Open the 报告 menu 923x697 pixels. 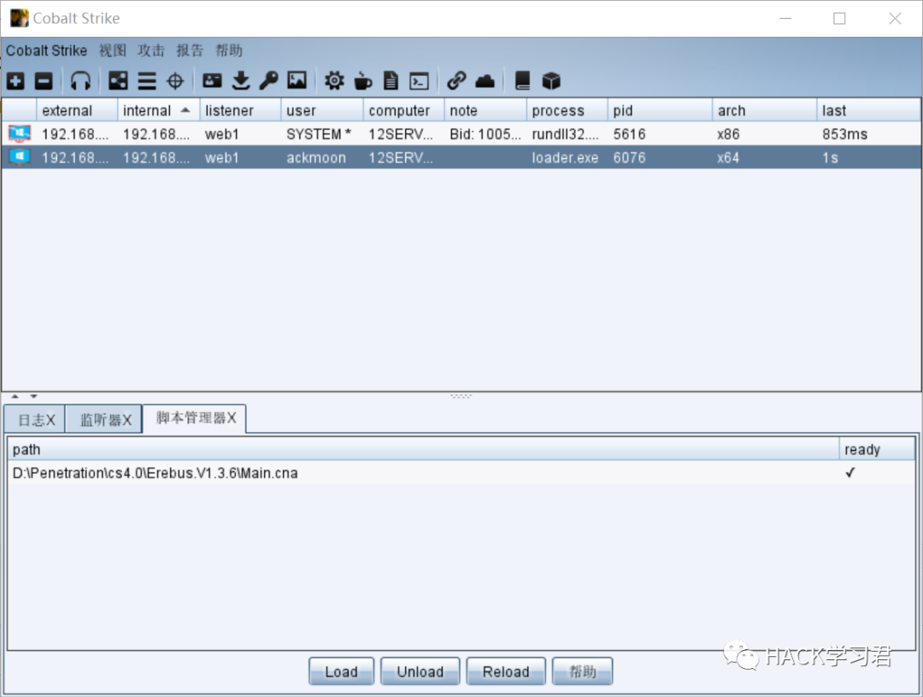[190, 50]
